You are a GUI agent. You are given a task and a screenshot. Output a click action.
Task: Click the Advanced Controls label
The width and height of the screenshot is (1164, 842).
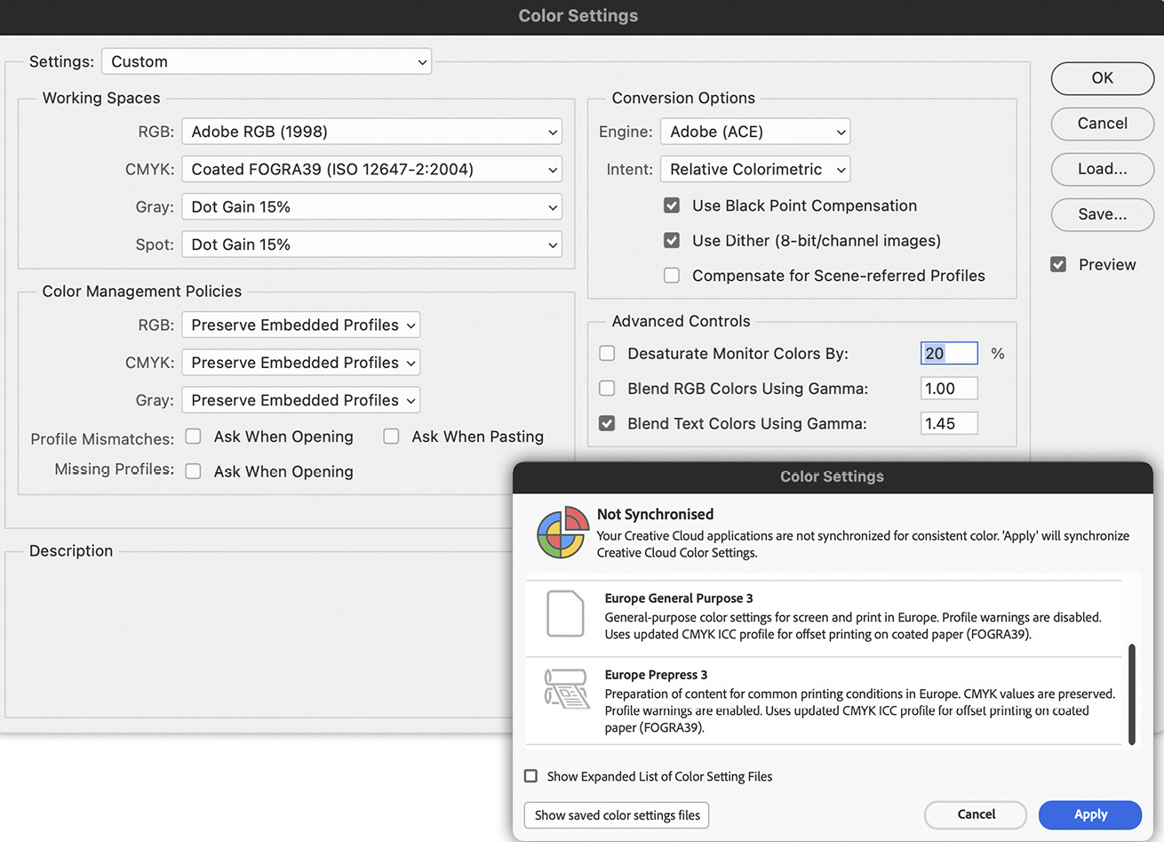pos(681,321)
